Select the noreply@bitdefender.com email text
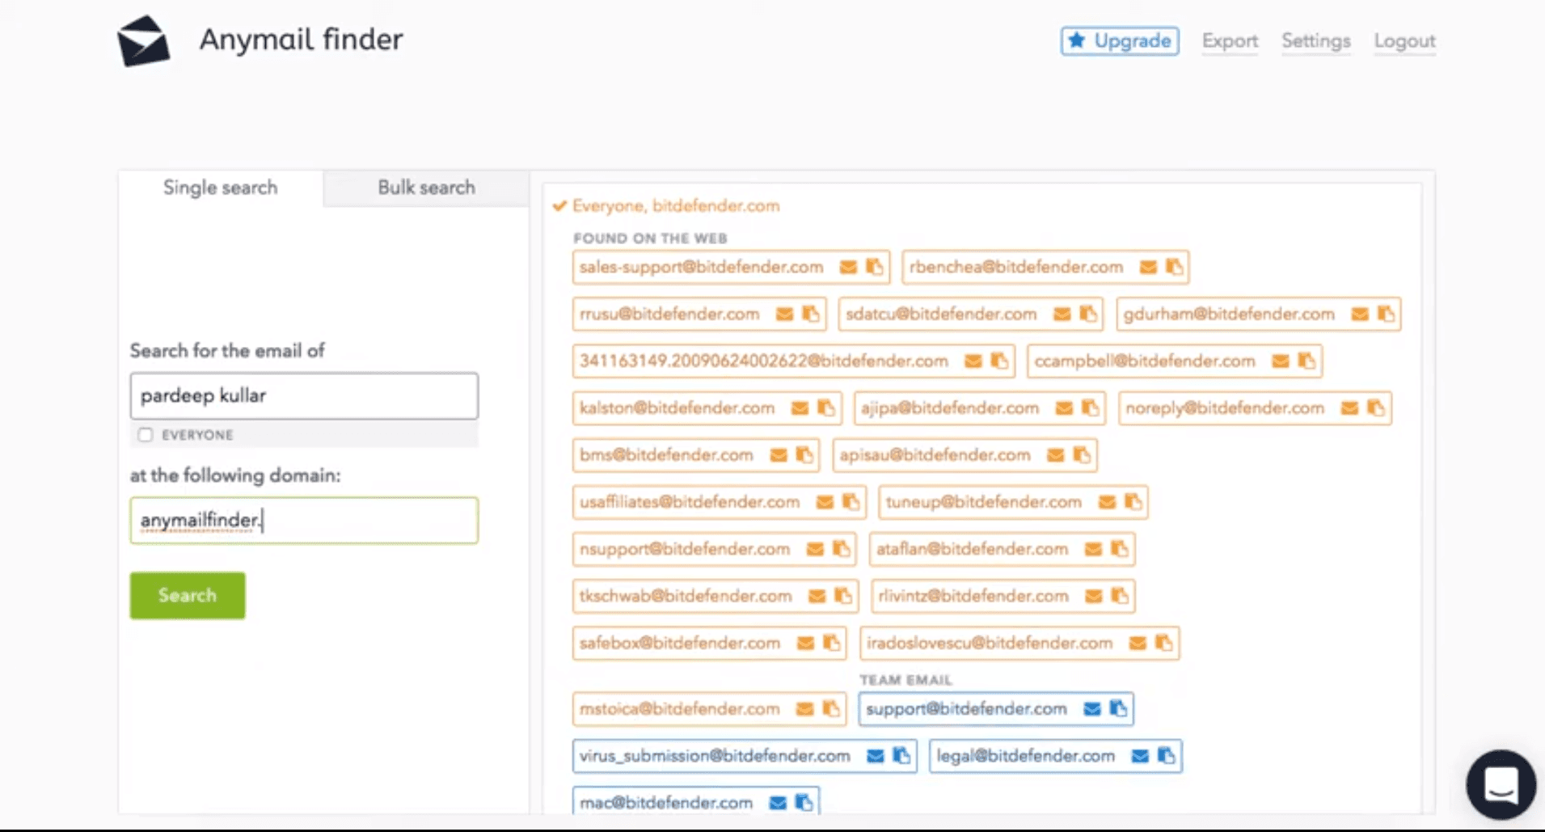Screen dimensions: 1545x832 pyautogui.click(x=1225, y=408)
